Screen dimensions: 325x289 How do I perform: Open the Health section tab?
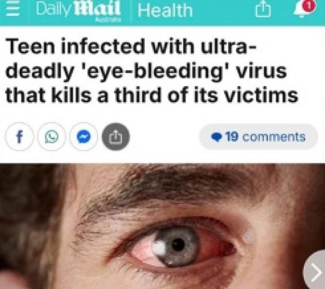click(x=165, y=10)
